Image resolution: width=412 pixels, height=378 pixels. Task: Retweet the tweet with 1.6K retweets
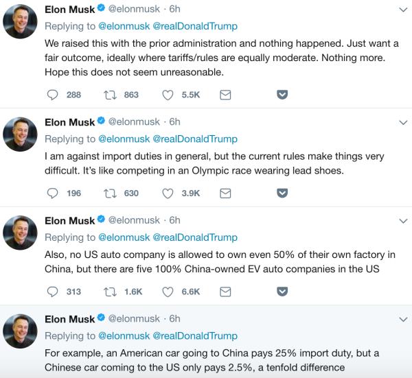click(109, 291)
